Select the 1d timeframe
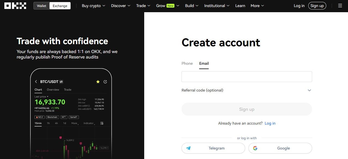Image resolution: width=348 pixels, height=159 pixels. [65, 123]
